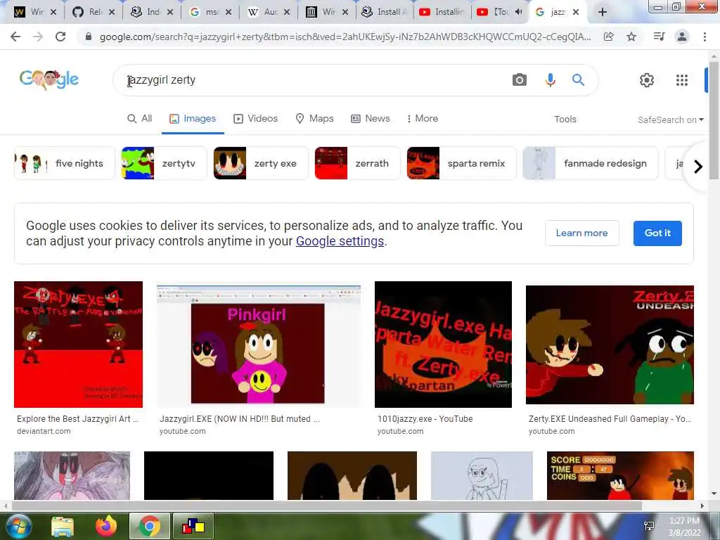Open Windows Explorer from taskbar
This screenshot has width=720, height=540.
click(x=63, y=526)
